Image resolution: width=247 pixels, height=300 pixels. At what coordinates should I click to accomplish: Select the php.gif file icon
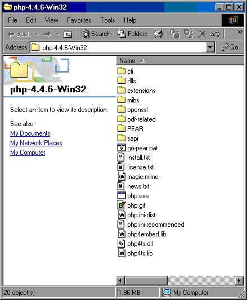(x=122, y=205)
